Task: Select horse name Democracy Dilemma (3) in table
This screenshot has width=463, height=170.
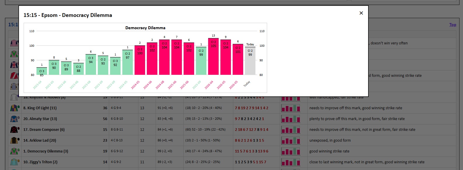Action: tap(46, 151)
